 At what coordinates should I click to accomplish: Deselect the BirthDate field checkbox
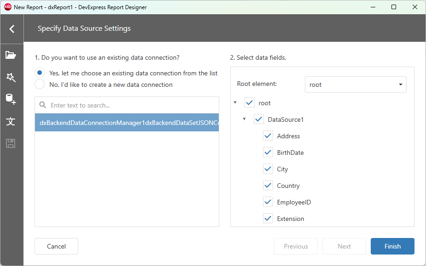click(x=268, y=152)
